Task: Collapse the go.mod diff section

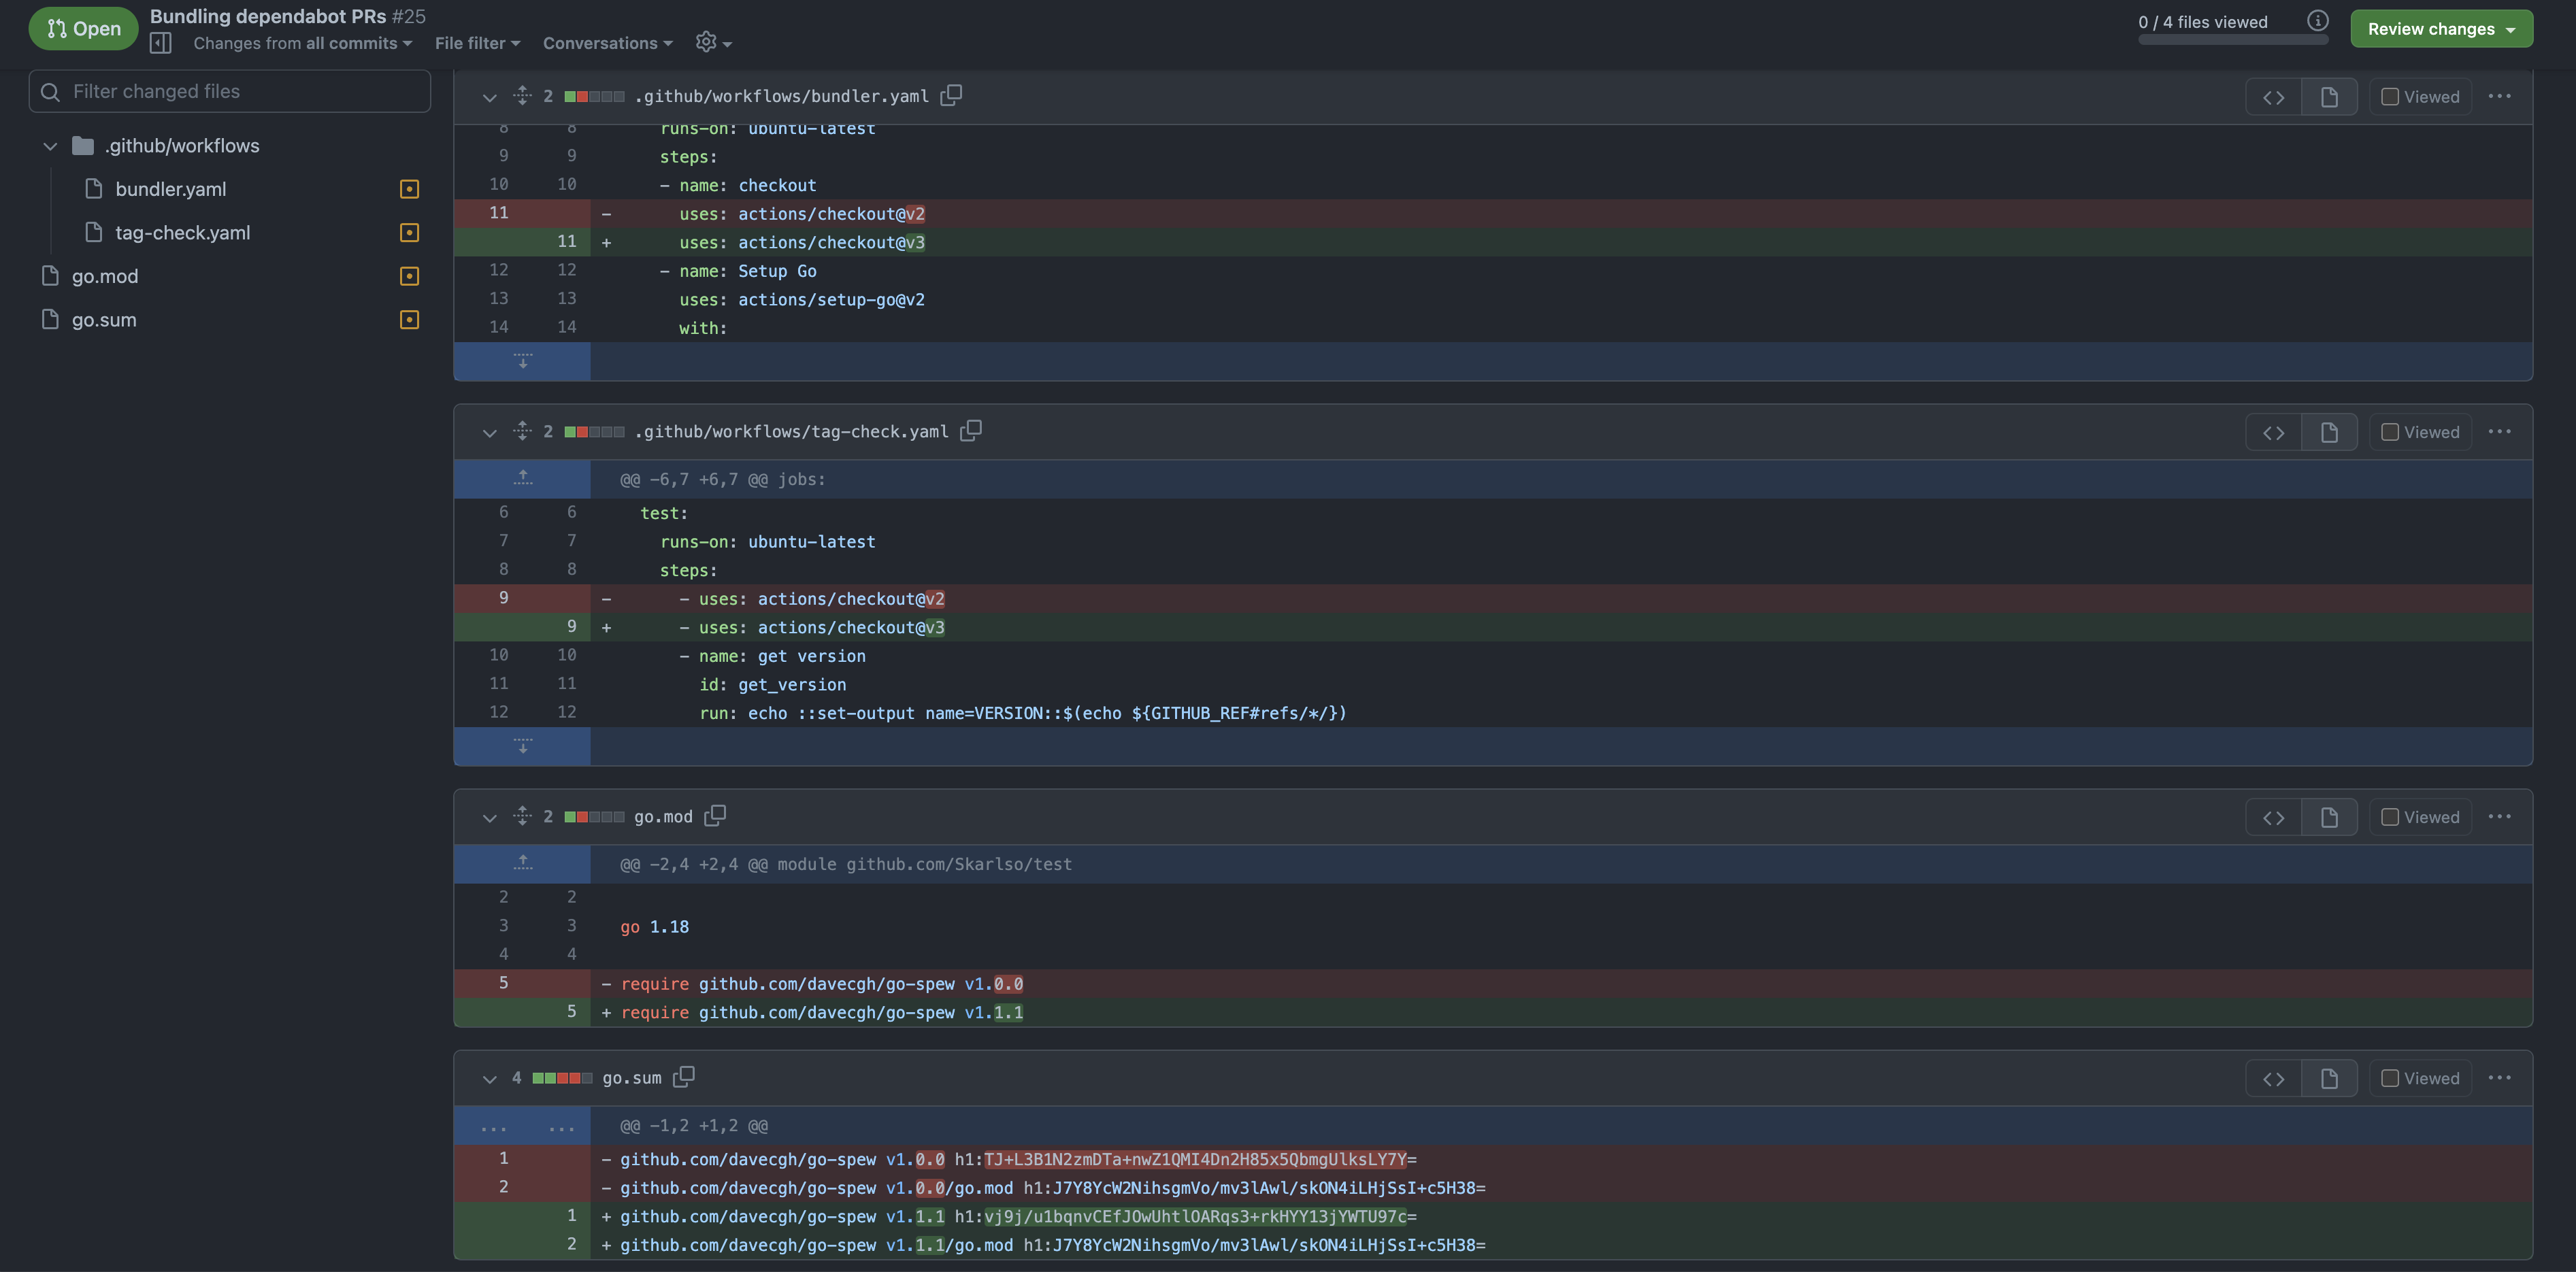Action: click(489, 817)
